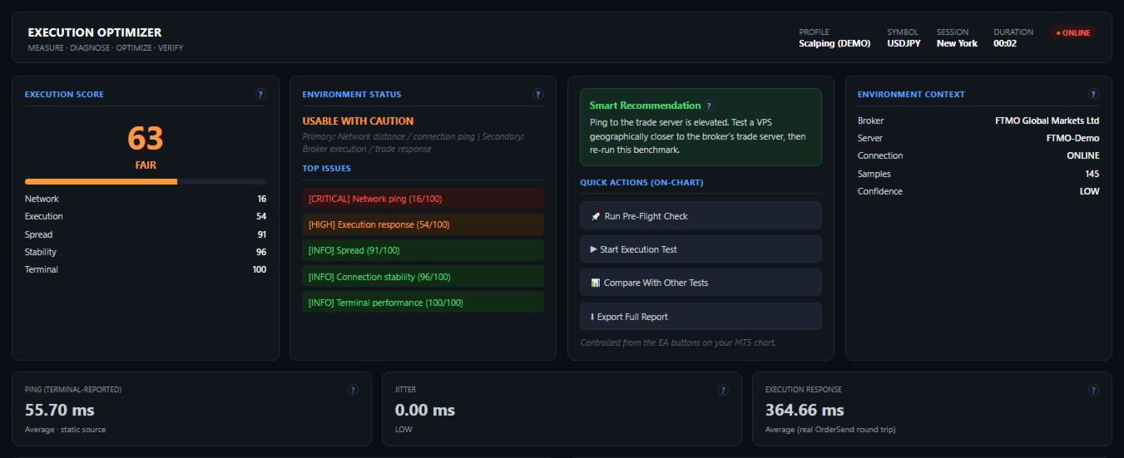Click the Connection ONLINE value
1124x458 pixels.
point(1083,155)
